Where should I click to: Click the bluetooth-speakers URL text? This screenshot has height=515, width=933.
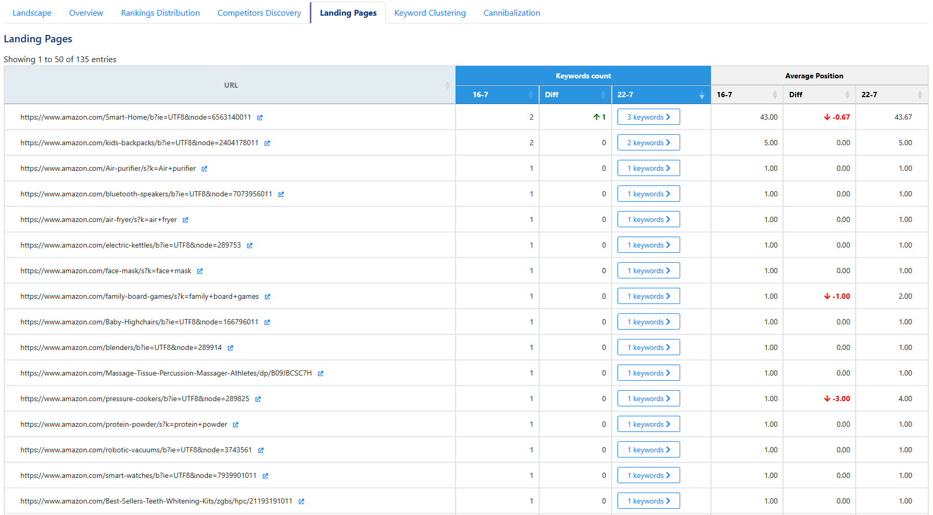click(x=146, y=194)
